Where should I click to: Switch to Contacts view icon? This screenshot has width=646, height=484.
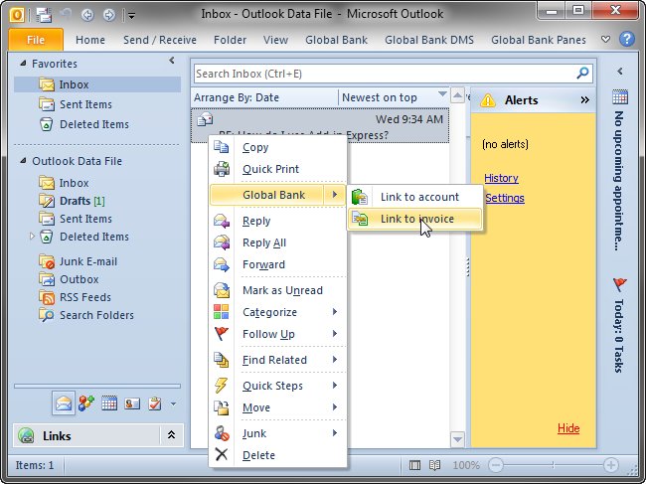86,403
